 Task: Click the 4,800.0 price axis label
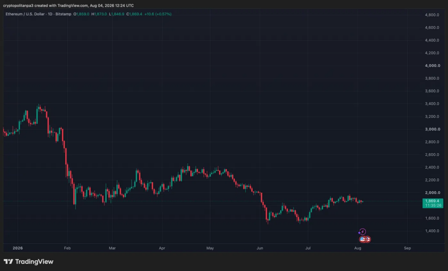click(432, 15)
